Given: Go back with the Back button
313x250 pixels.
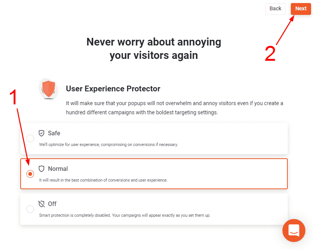Looking at the screenshot, I should click(275, 9).
